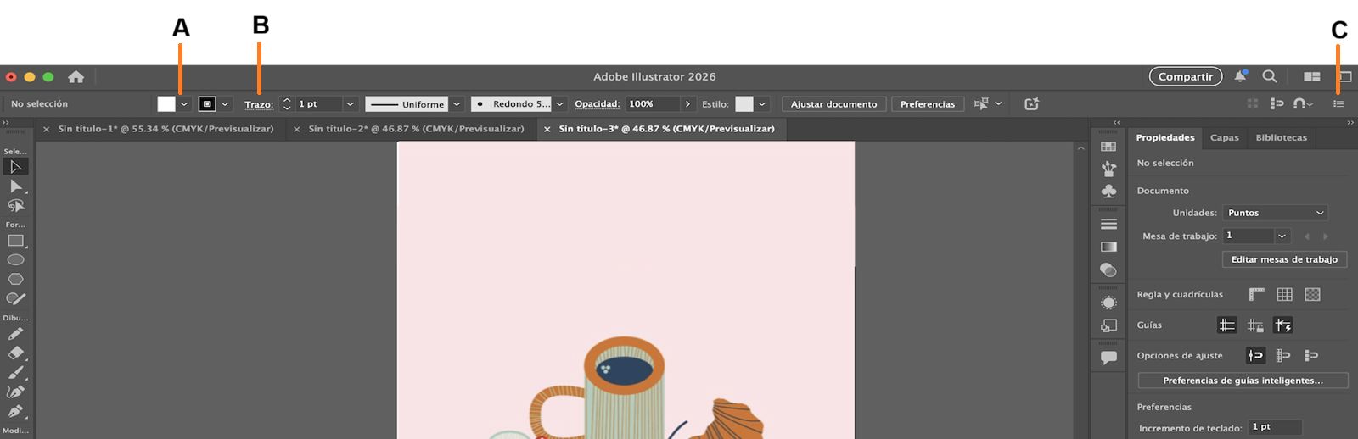Toggle show guides button
Screen dimensions: 1358x439
(1227, 325)
